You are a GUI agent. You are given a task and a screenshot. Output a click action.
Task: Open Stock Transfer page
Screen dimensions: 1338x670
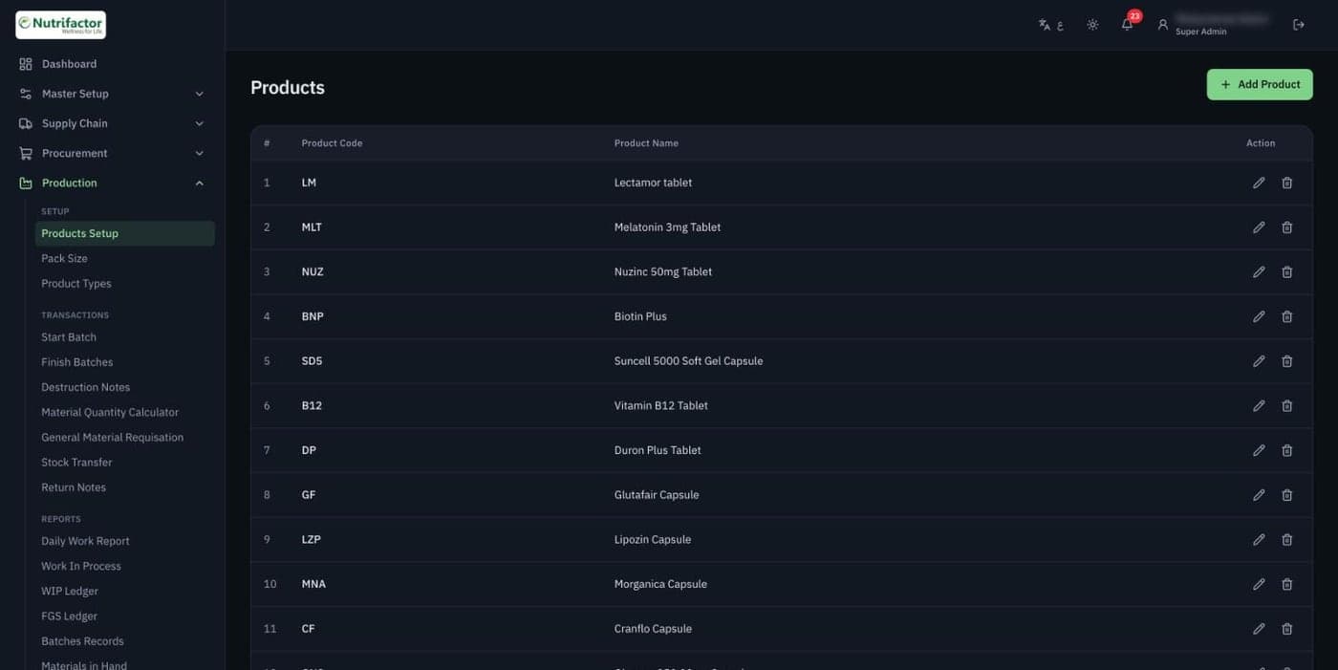[76, 463]
